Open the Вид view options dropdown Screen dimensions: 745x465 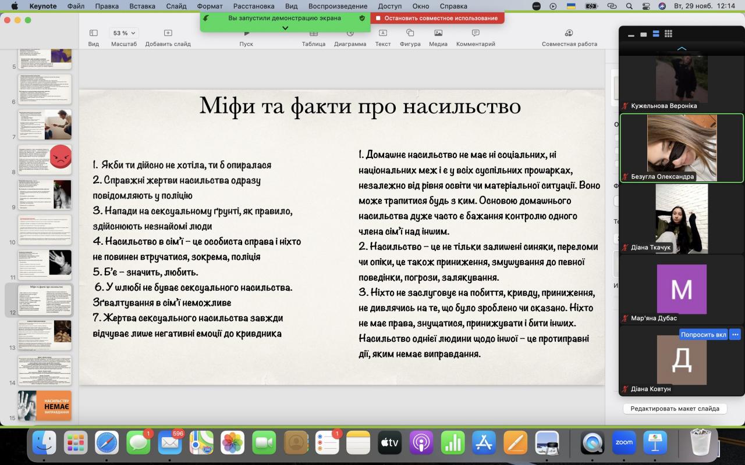pyautogui.click(x=93, y=34)
